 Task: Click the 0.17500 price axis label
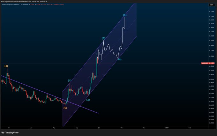212,32
